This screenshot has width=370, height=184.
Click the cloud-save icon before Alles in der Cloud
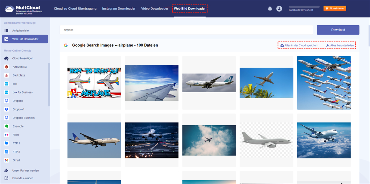coord(282,45)
